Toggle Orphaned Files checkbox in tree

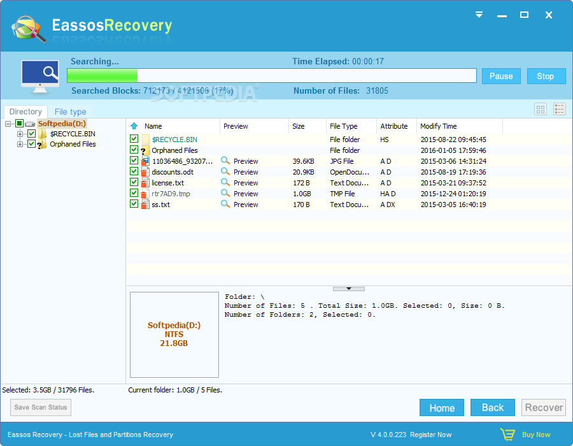pos(31,144)
